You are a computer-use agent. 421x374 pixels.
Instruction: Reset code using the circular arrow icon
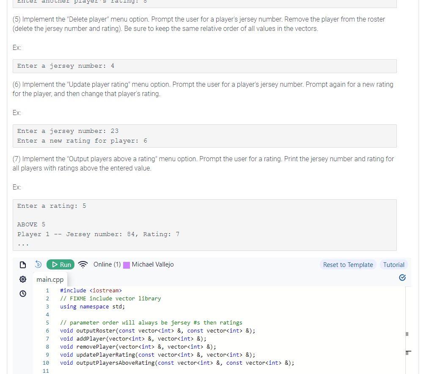pos(38,264)
